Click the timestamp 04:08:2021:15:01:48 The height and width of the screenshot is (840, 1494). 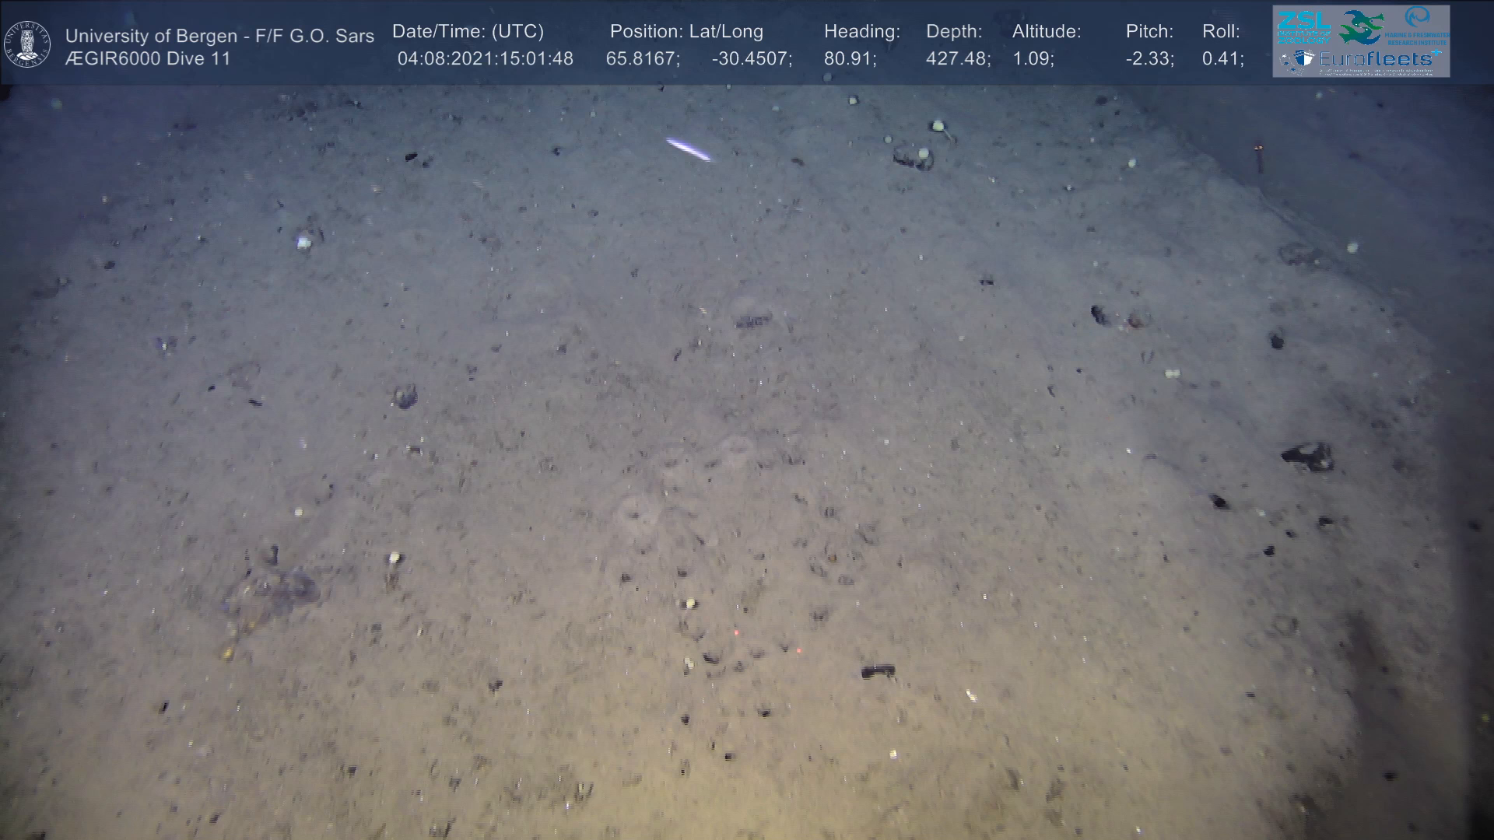485,59
